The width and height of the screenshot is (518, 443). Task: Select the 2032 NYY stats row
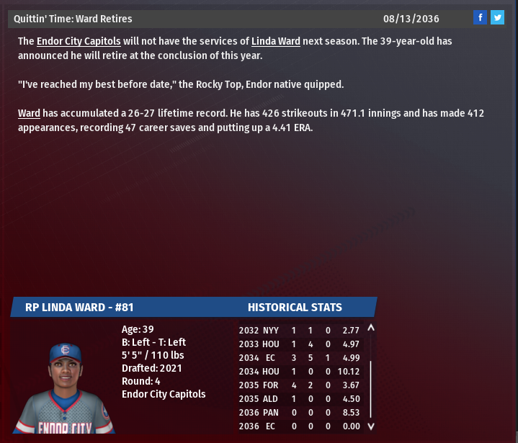click(299, 331)
